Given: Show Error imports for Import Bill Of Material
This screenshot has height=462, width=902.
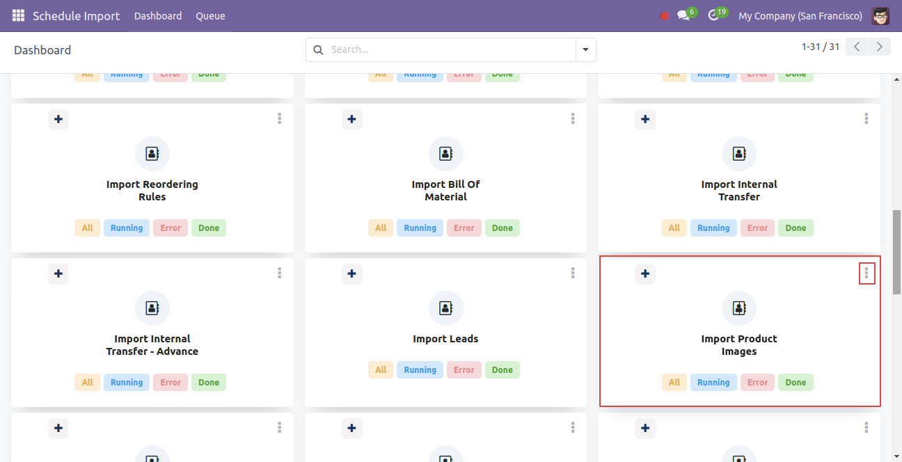Looking at the screenshot, I should [464, 228].
